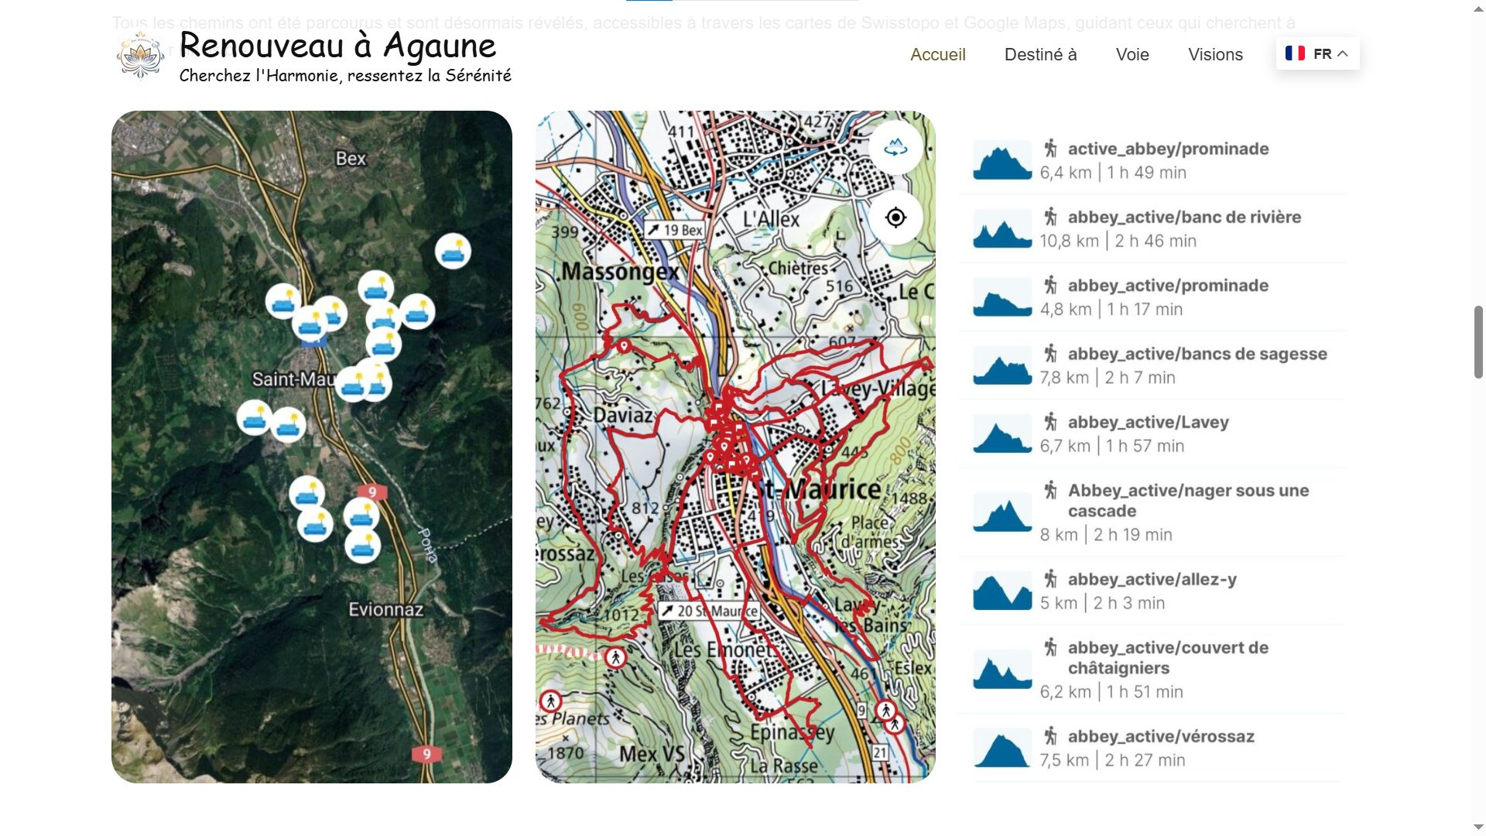Click the Renouveau à Agaune site title
The height and width of the screenshot is (836, 1486).
(x=337, y=45)
